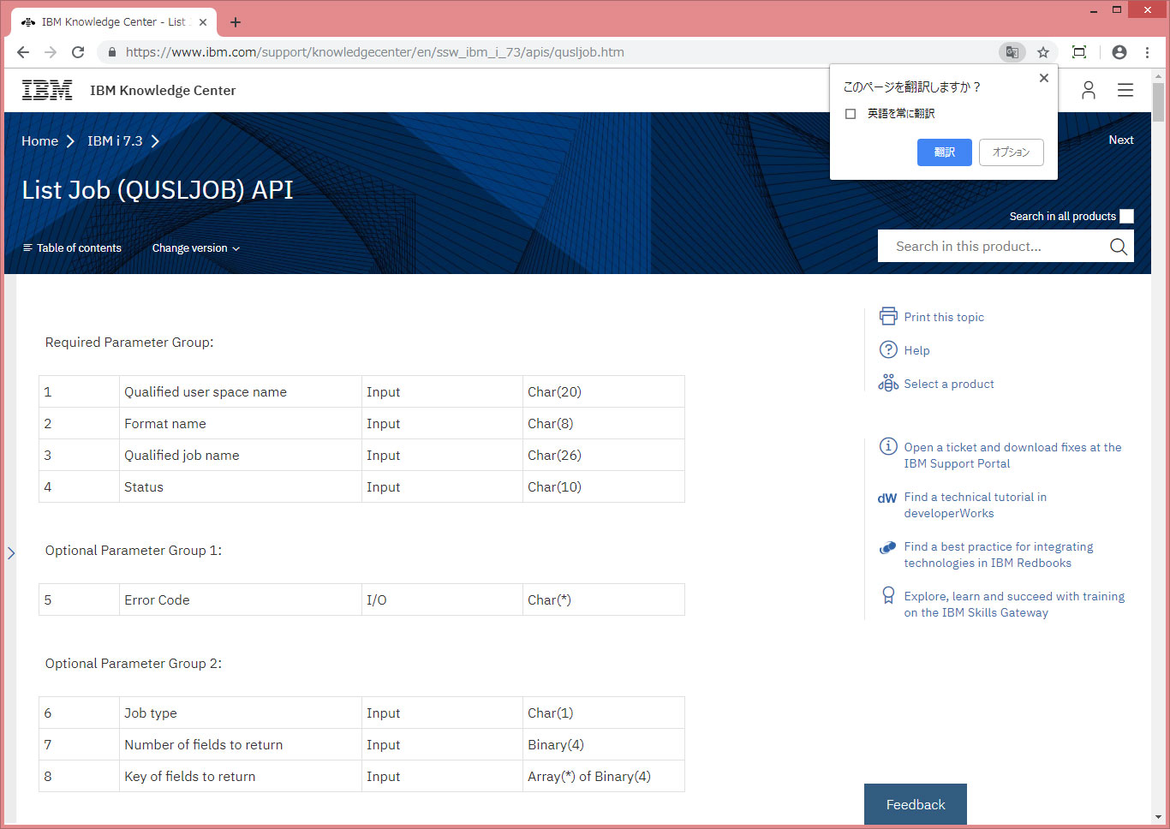The height and width of the screenshot is (829, 1170).
Task: Go to the IBM i 7.3 breadcrumb link
Action: point(115,141)
